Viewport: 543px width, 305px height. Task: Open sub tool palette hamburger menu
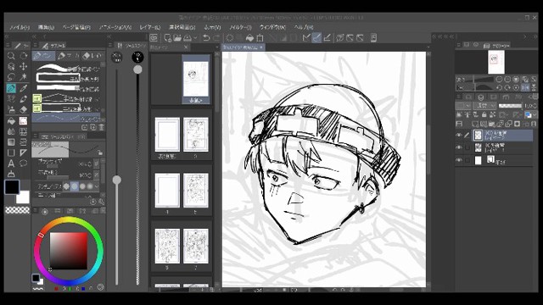point(36,45)
